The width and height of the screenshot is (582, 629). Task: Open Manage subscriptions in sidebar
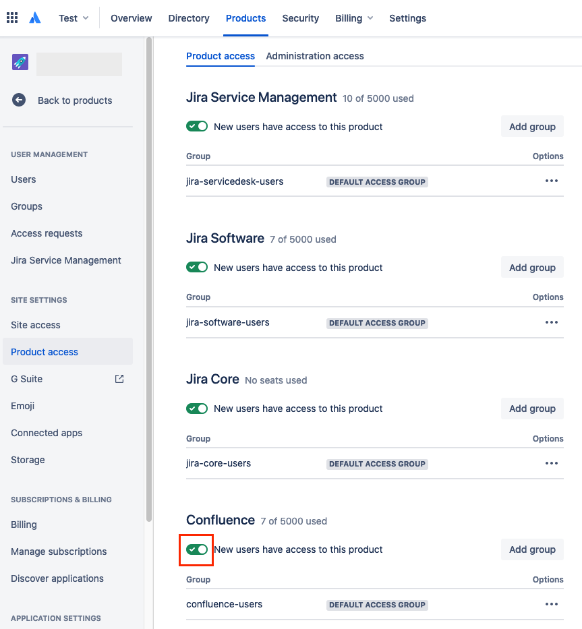coord(59,551)
